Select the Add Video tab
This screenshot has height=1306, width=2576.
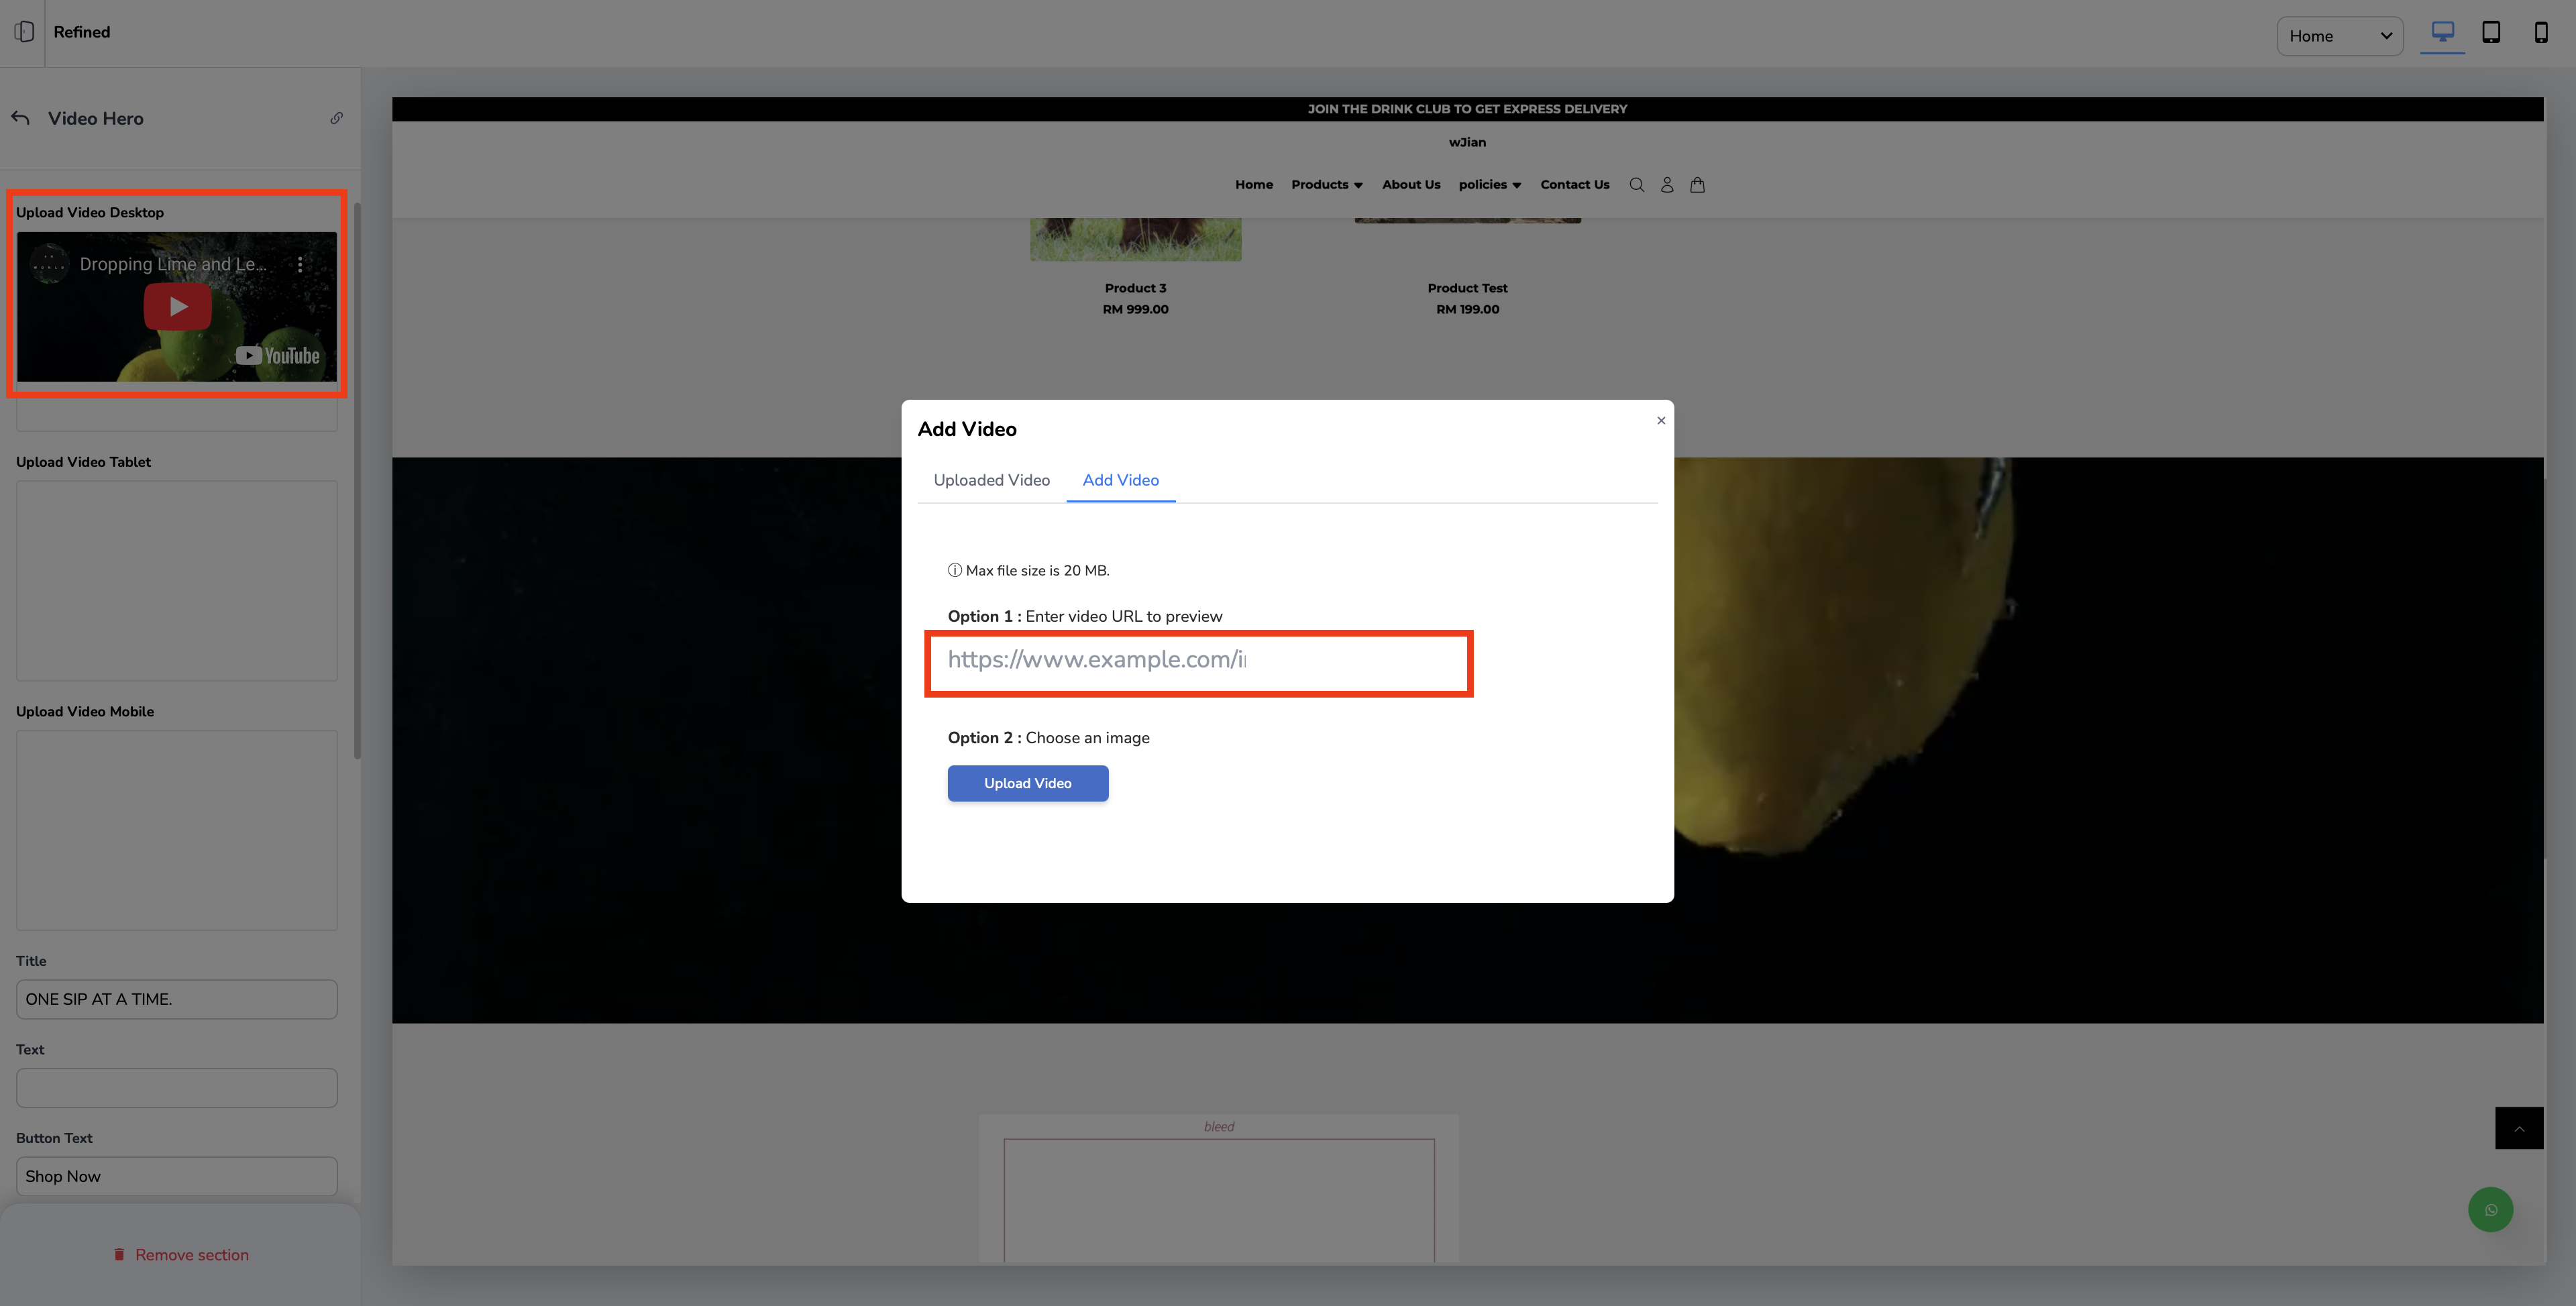(x=1120, y=480)
